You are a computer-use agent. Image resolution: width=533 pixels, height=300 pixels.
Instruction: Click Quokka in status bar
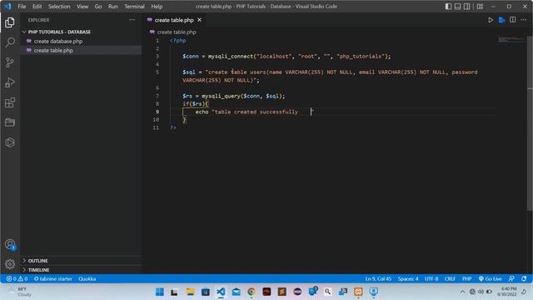pyautogui.click(x=87, y=279)
